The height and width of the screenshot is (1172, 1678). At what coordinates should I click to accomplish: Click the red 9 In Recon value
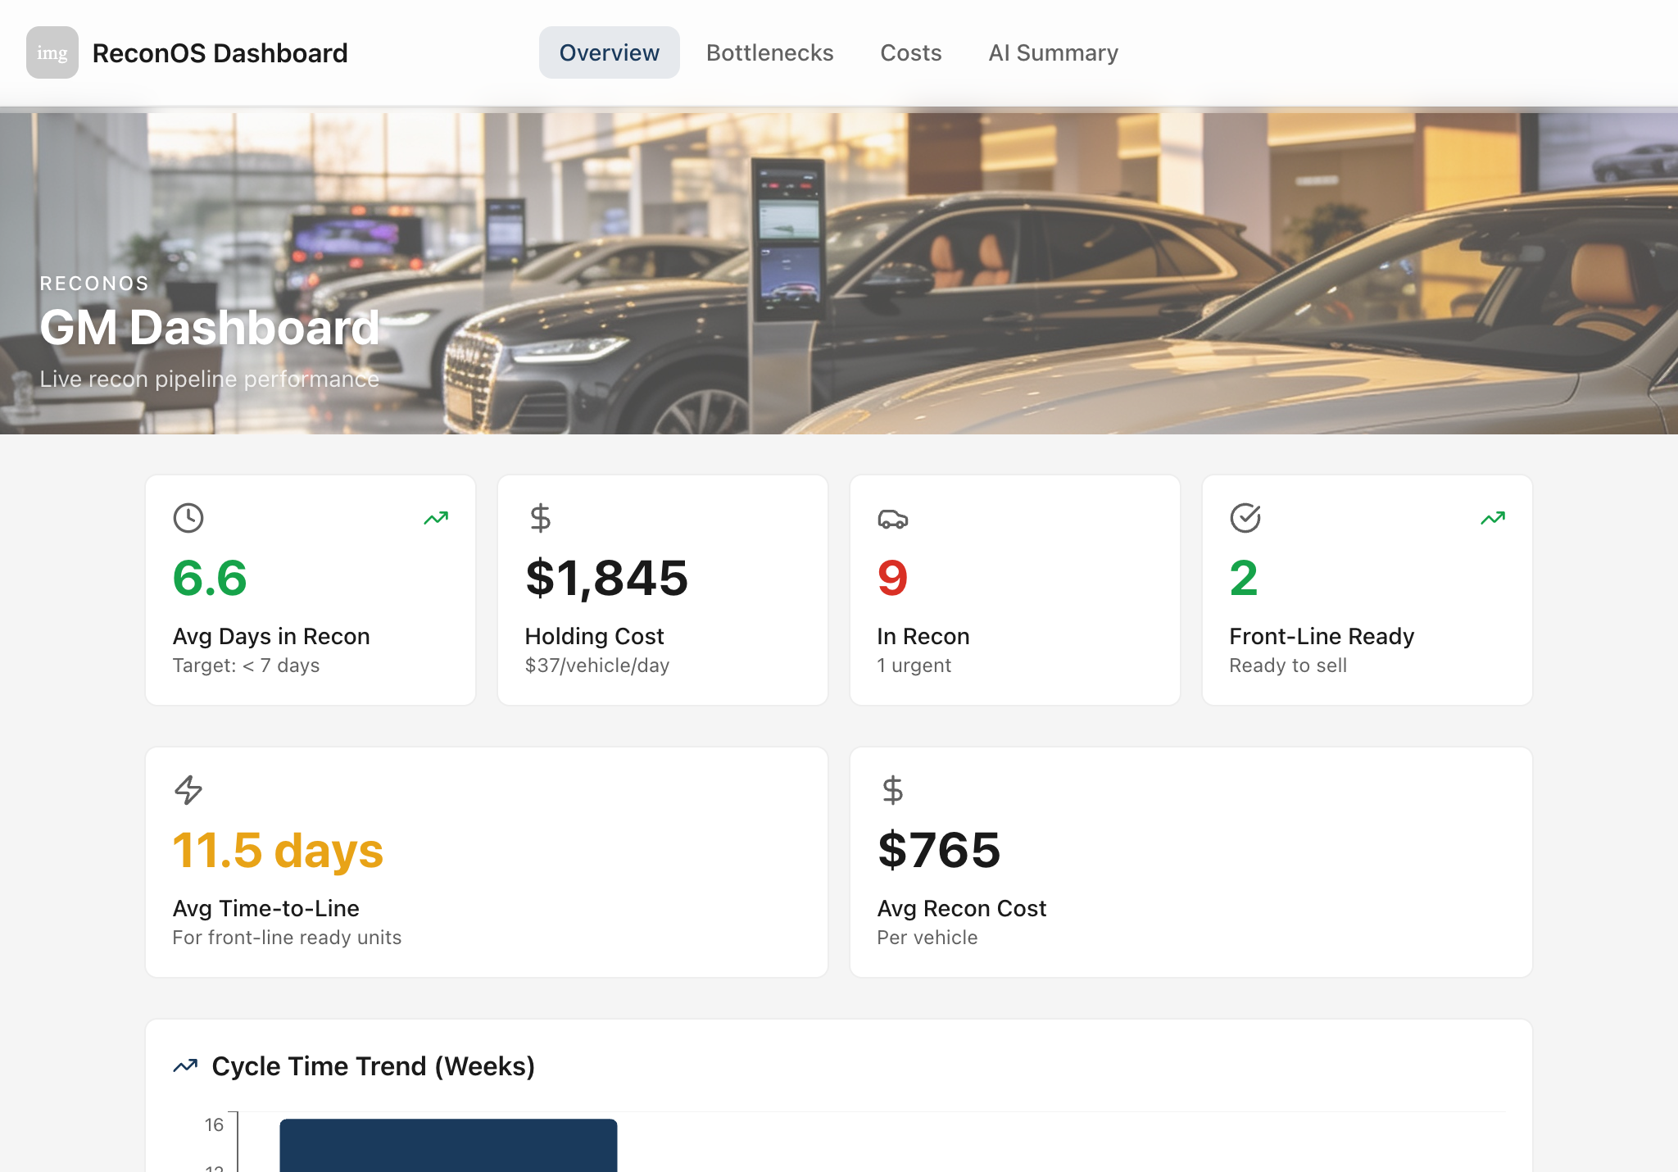pyautogui.click(x=892, y=578)
